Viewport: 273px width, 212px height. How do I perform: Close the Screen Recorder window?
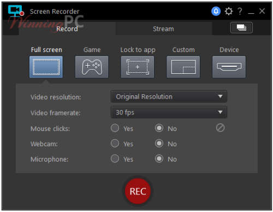tap(262, 11)
